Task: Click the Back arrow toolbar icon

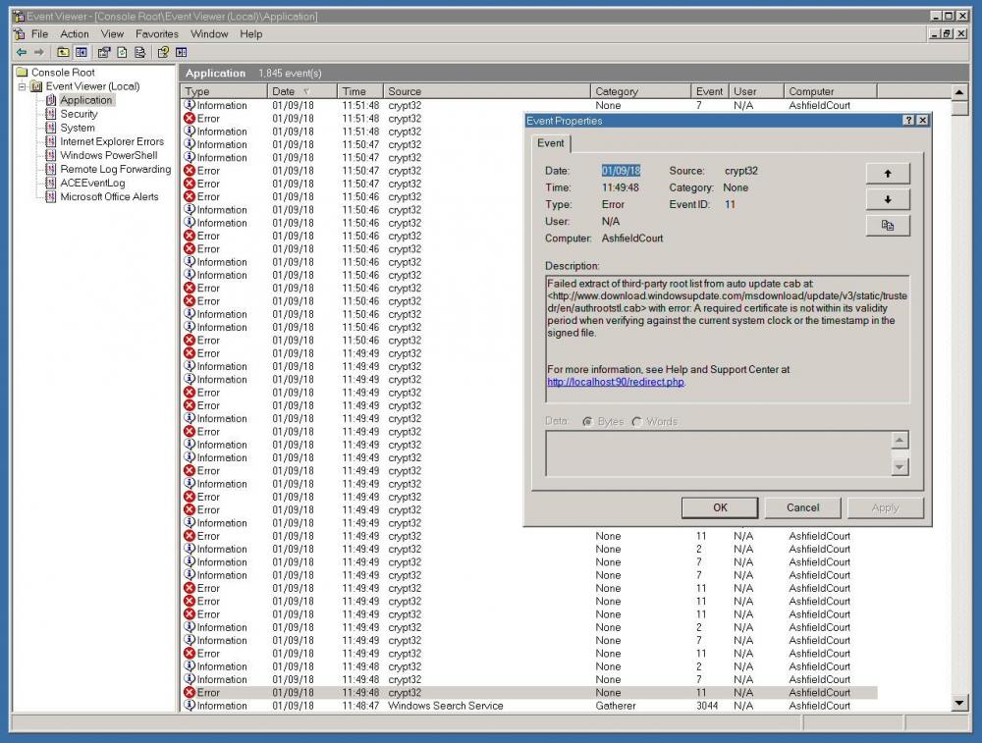Action: [x=21, y=52]
